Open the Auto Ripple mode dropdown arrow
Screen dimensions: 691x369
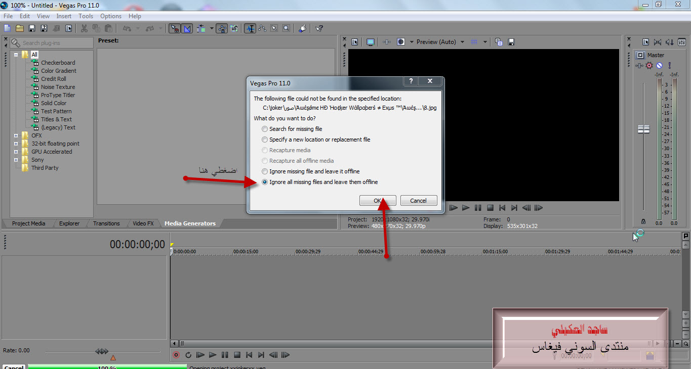click(x=212, y=28)
